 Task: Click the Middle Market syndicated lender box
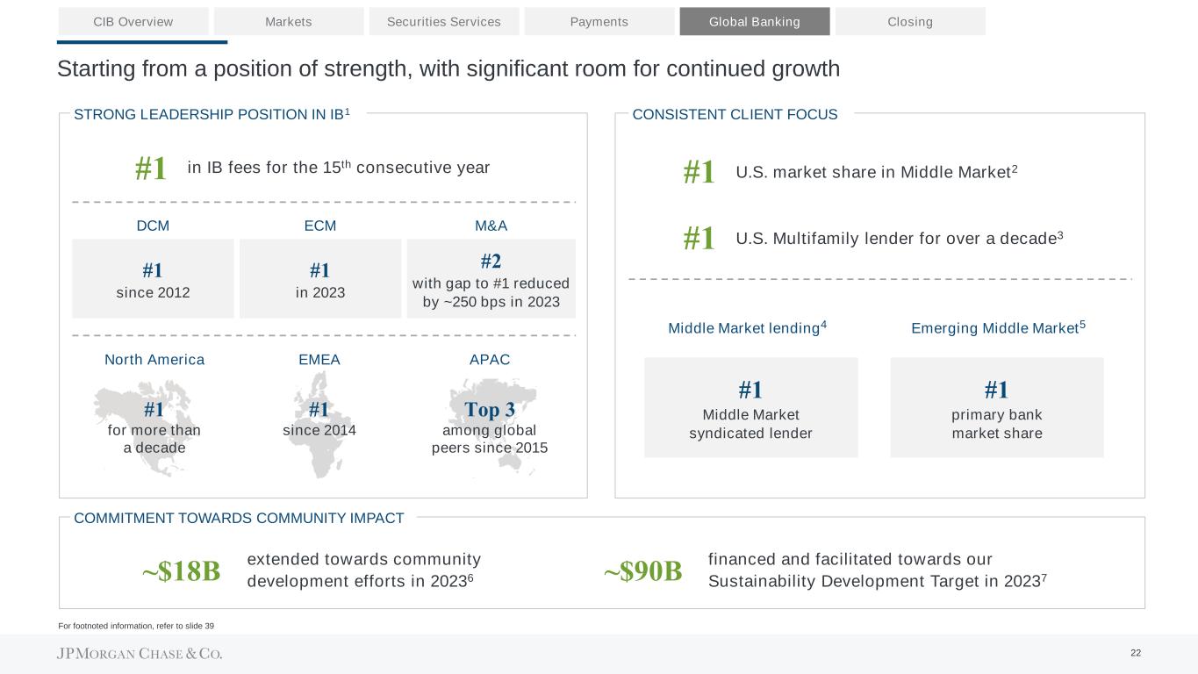point(750,407)
